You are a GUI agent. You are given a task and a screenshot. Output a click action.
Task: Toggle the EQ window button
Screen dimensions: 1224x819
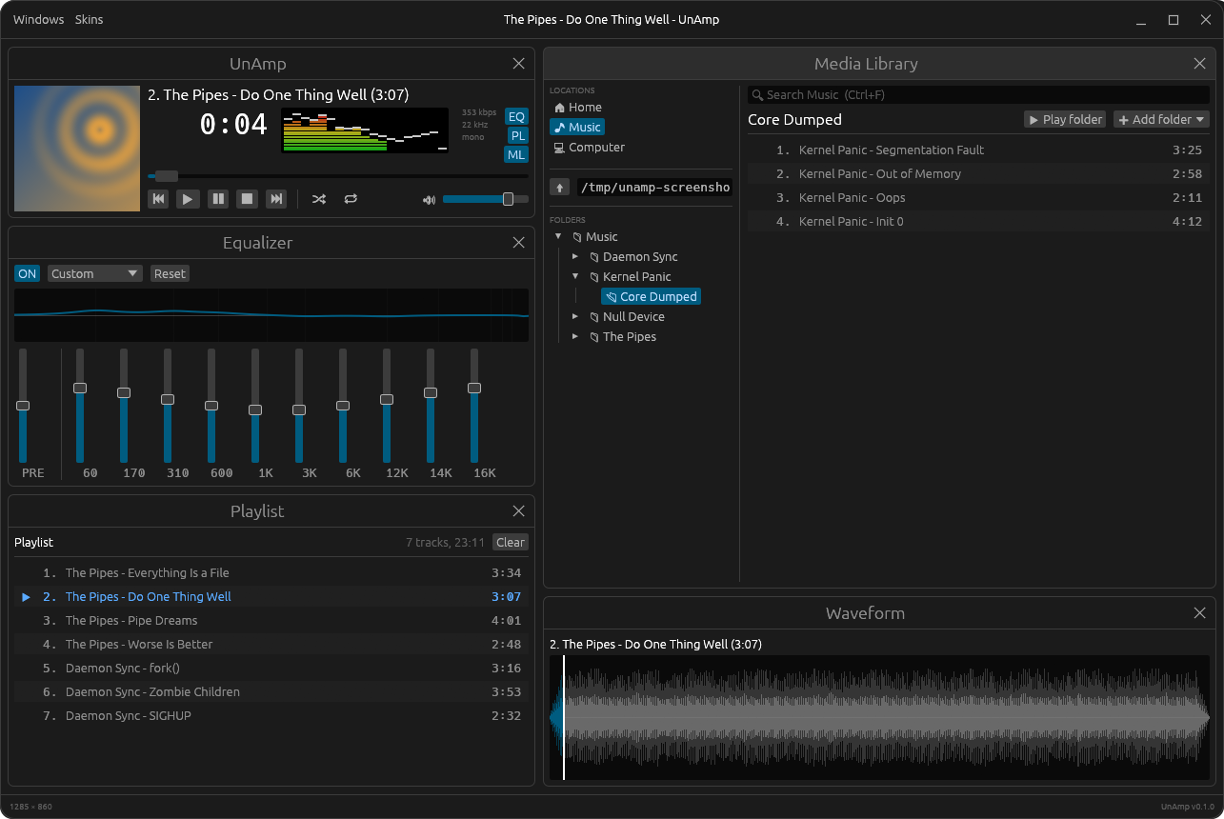[x=516, y=116]
